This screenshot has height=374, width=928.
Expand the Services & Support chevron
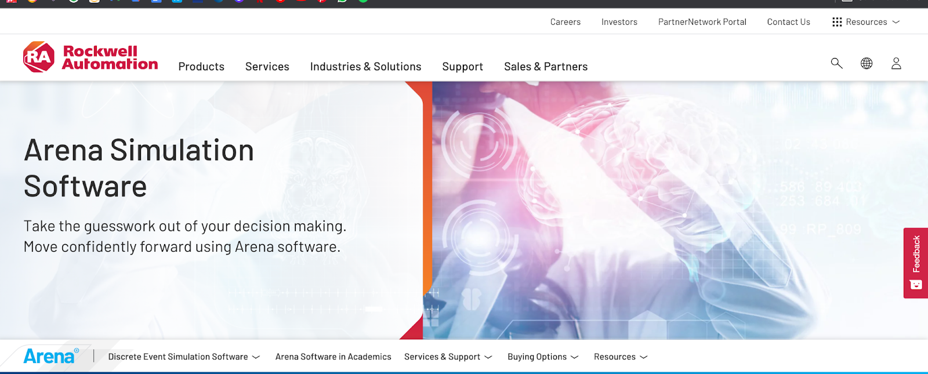click(488, 357)
